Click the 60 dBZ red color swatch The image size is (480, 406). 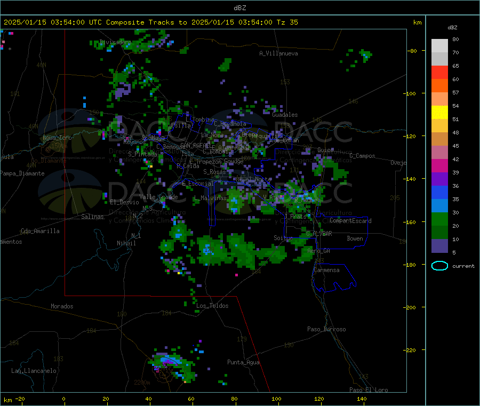pyautogui.click(x=439, y=72)
